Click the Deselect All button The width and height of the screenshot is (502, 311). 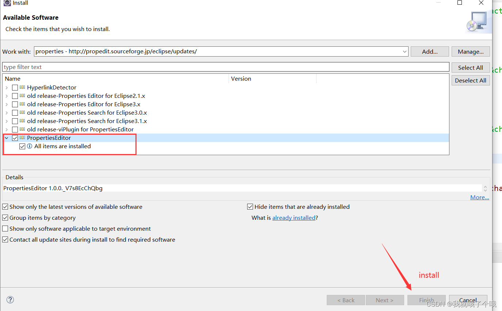coord(471,80)
